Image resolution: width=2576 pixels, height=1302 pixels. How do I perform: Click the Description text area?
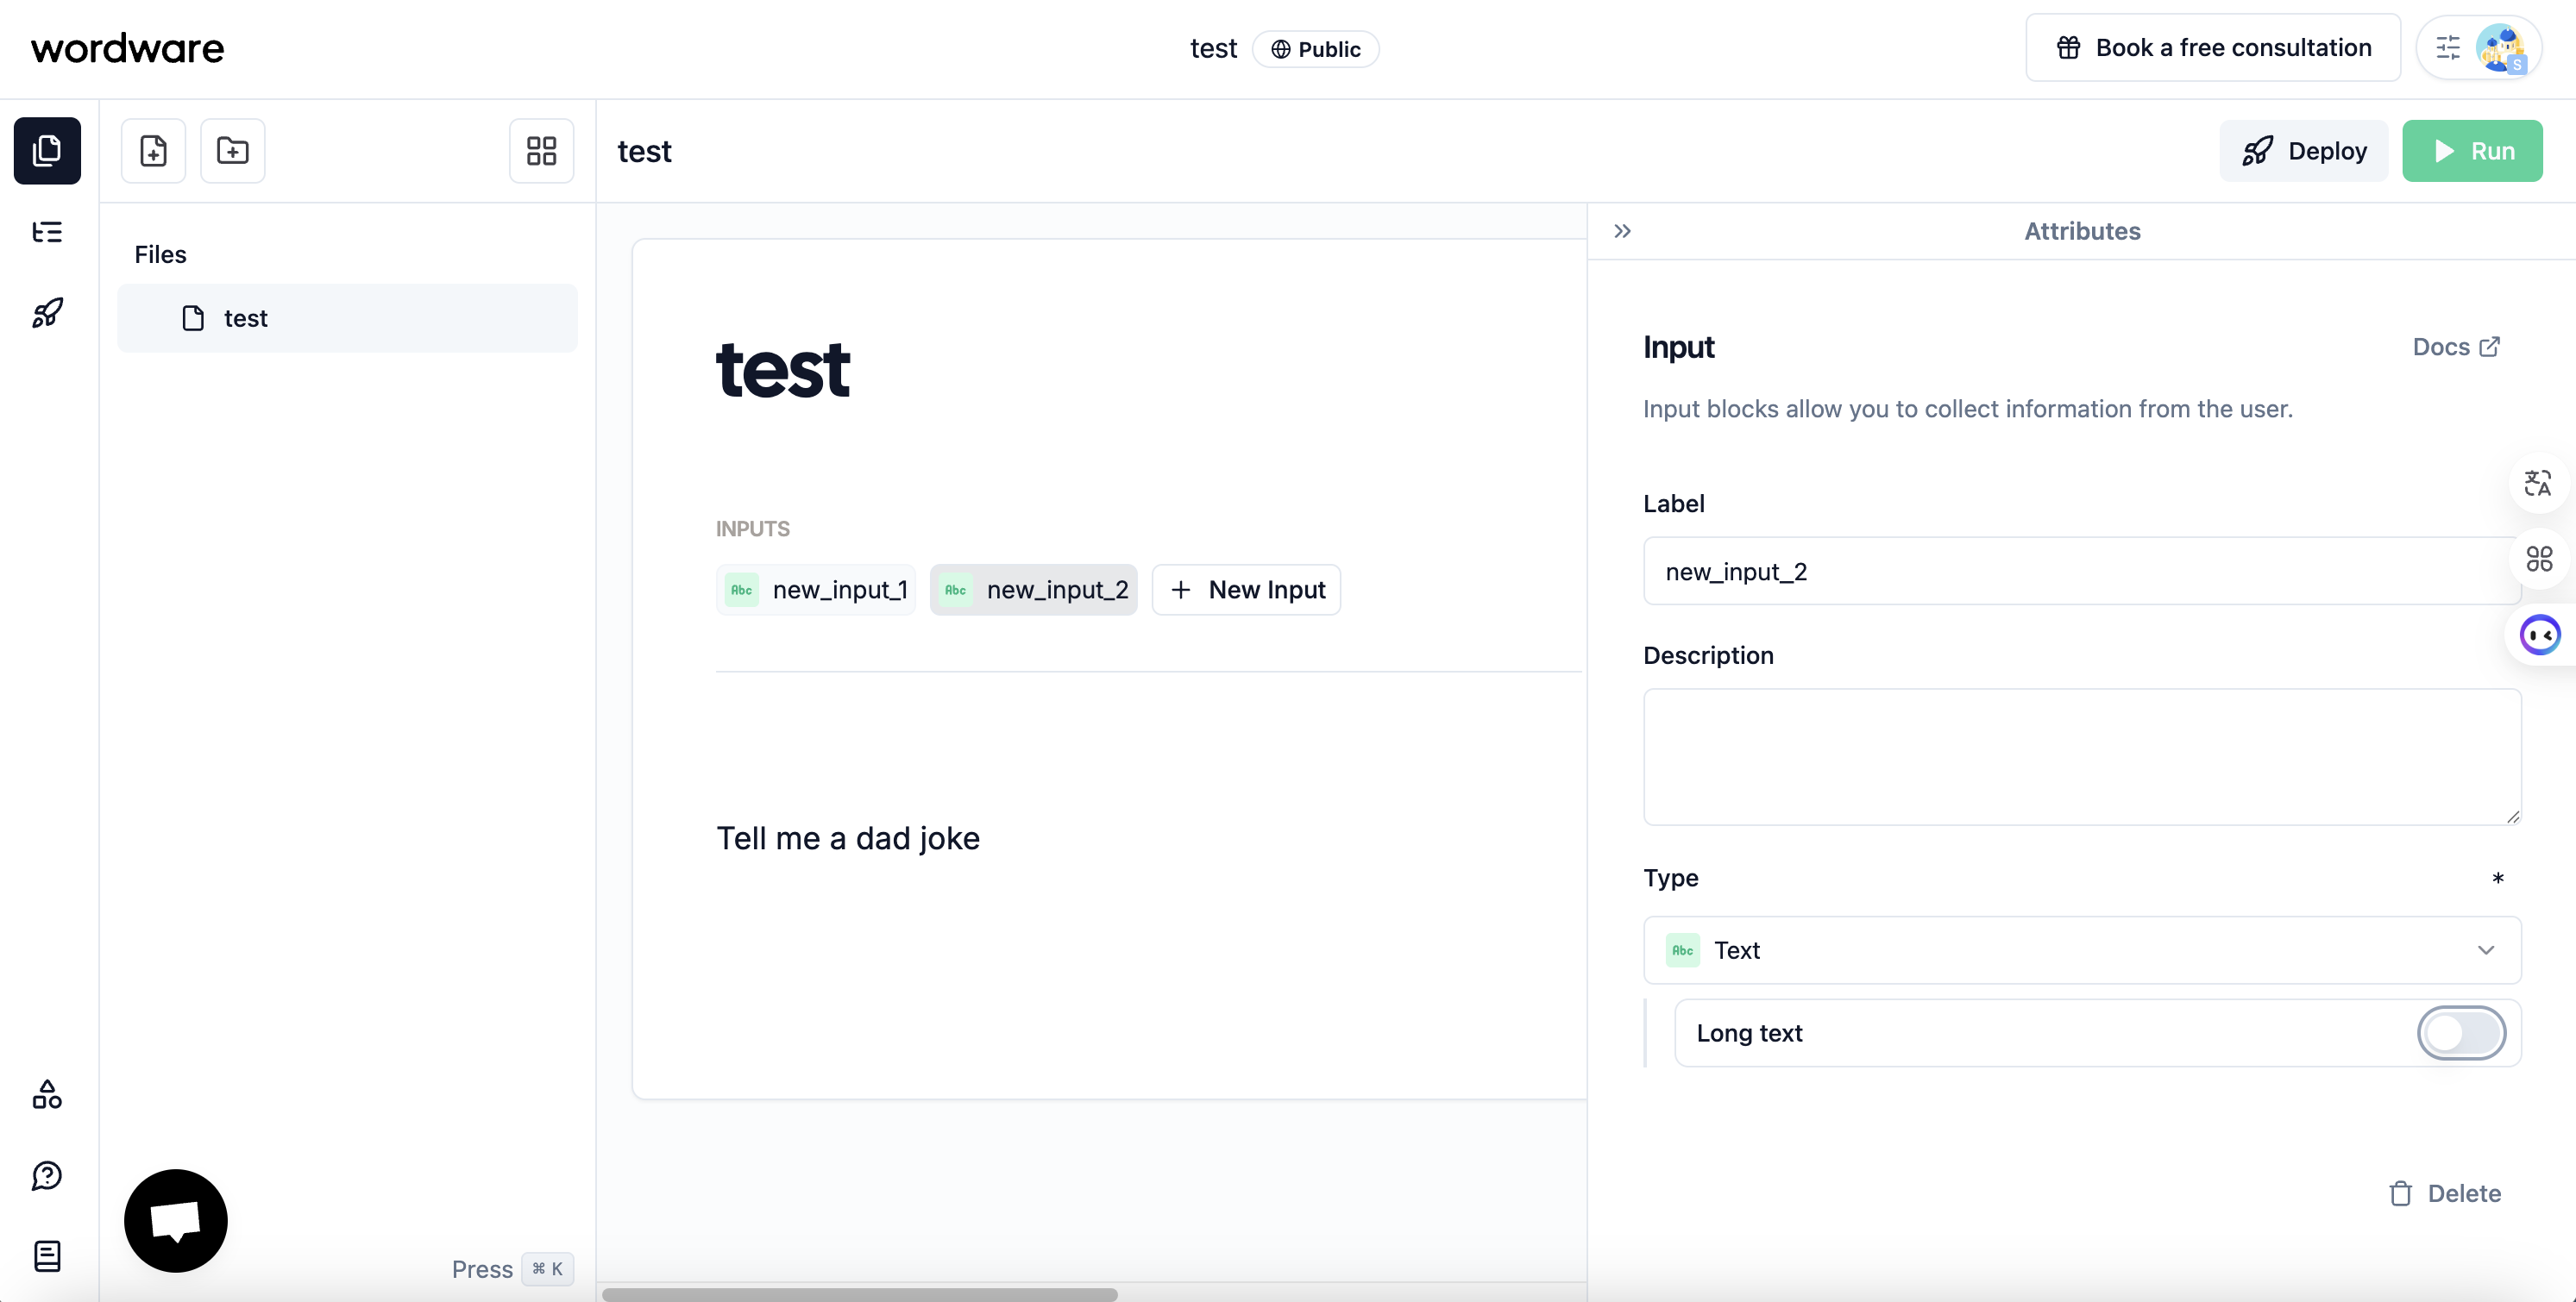point(2081,756)
